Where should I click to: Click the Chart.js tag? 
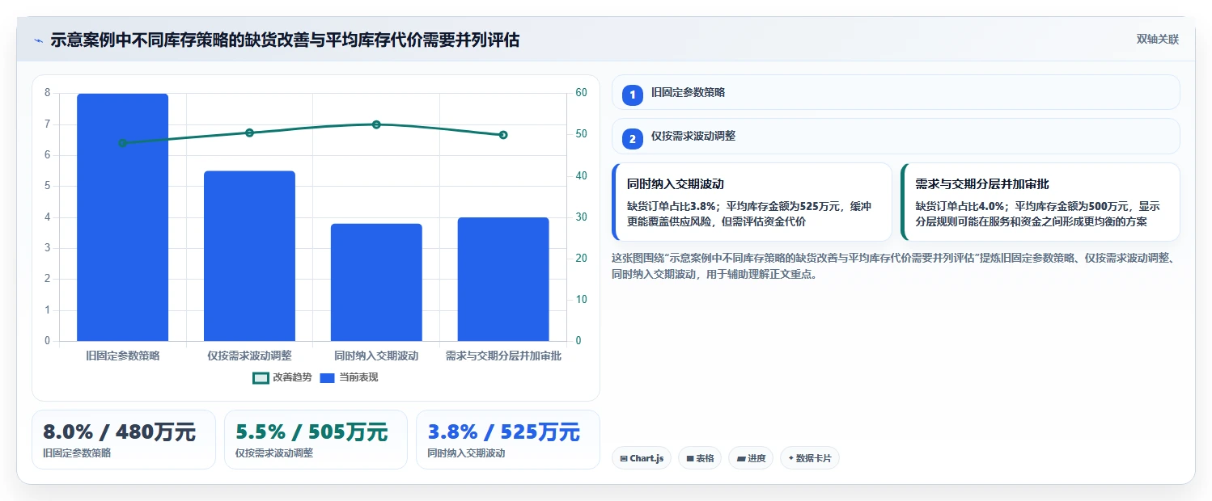point(642,458)
